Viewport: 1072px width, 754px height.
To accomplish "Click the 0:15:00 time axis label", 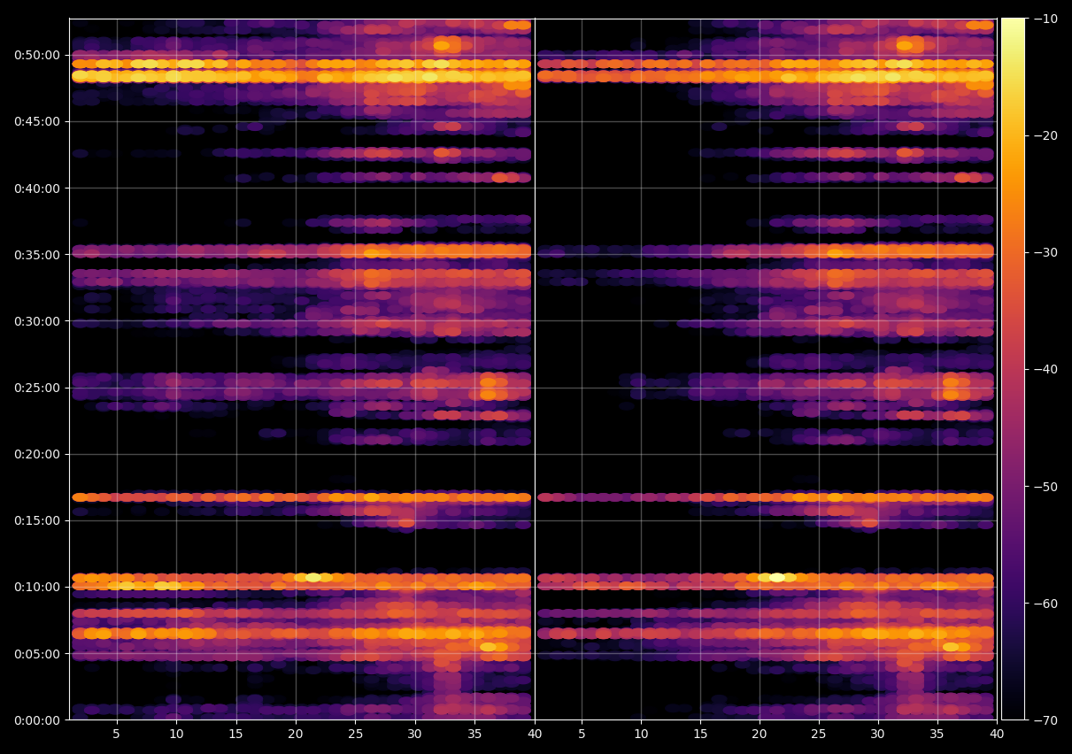I will (x=37, y=520).
